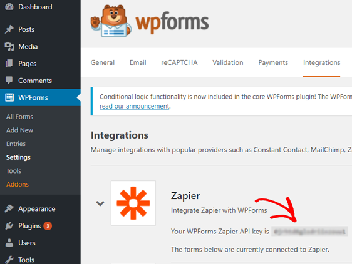Click the Zapier logo thumbnail
Viewport: 352px width, 264px height.
pyautogui.click(x=133, y=203)
